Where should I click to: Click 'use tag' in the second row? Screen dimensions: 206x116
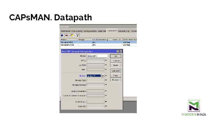(126, 45)
